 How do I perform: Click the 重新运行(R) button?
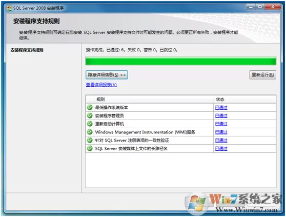[x=262, y=75]
